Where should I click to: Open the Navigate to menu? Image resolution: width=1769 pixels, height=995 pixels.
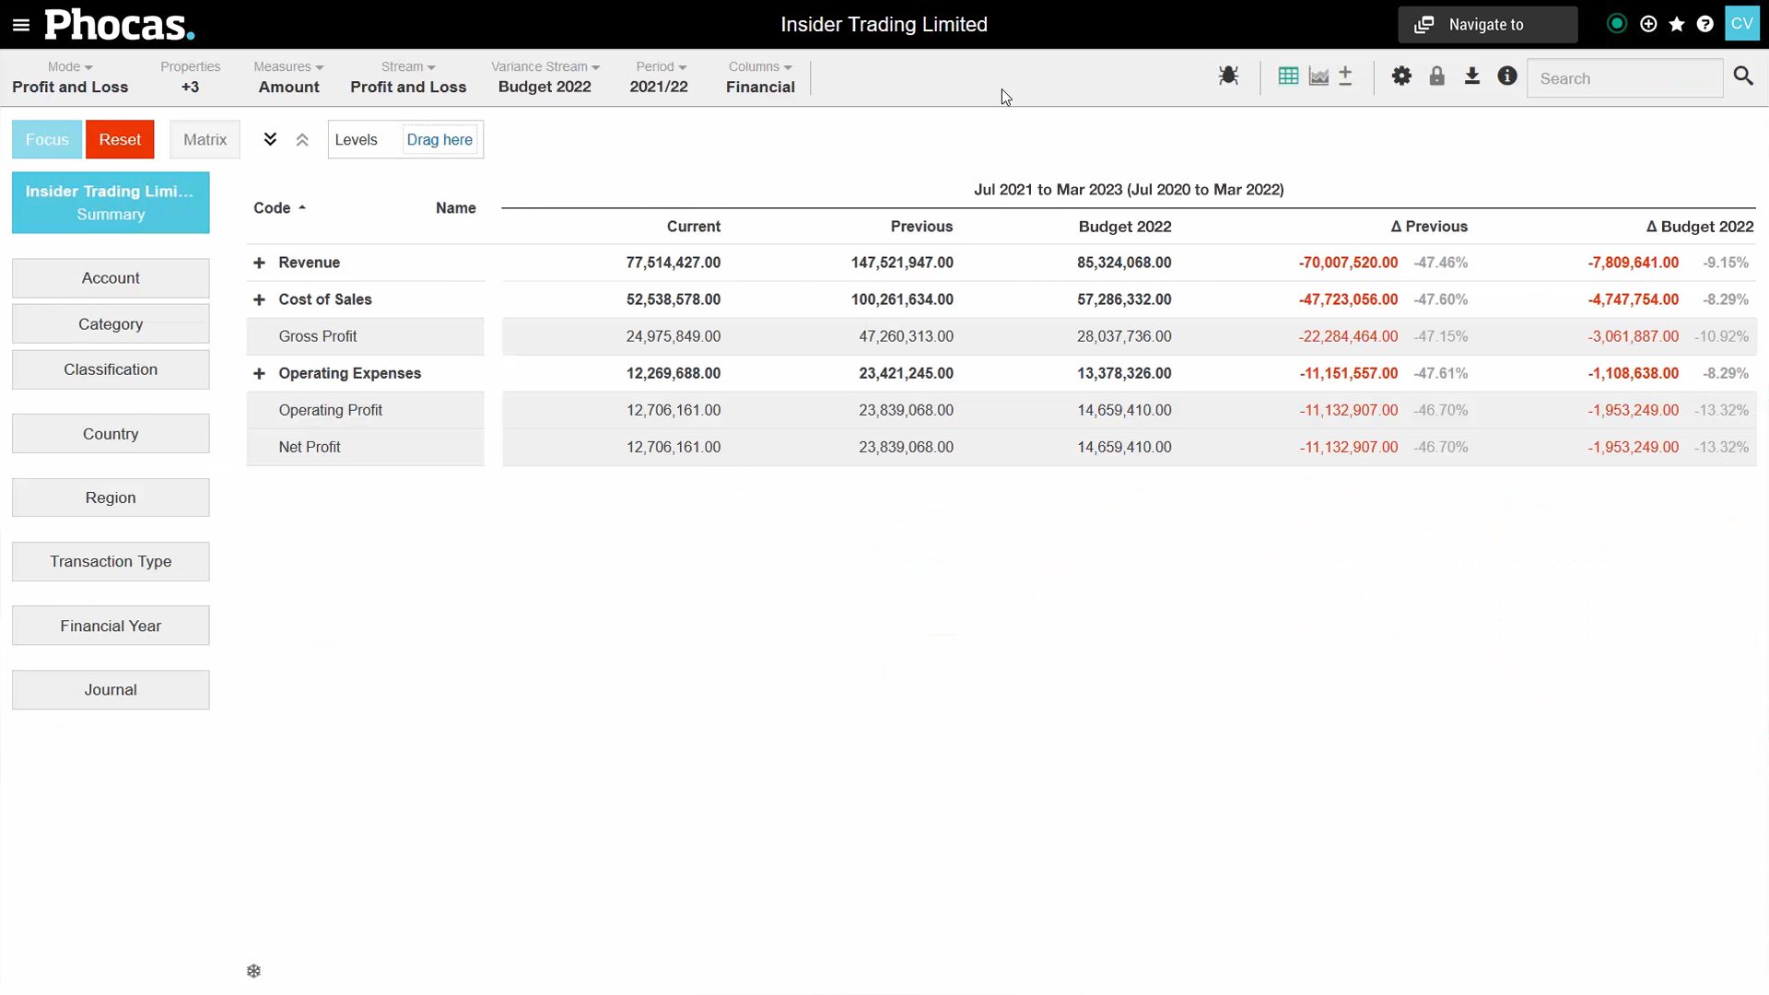[1486, 24]
